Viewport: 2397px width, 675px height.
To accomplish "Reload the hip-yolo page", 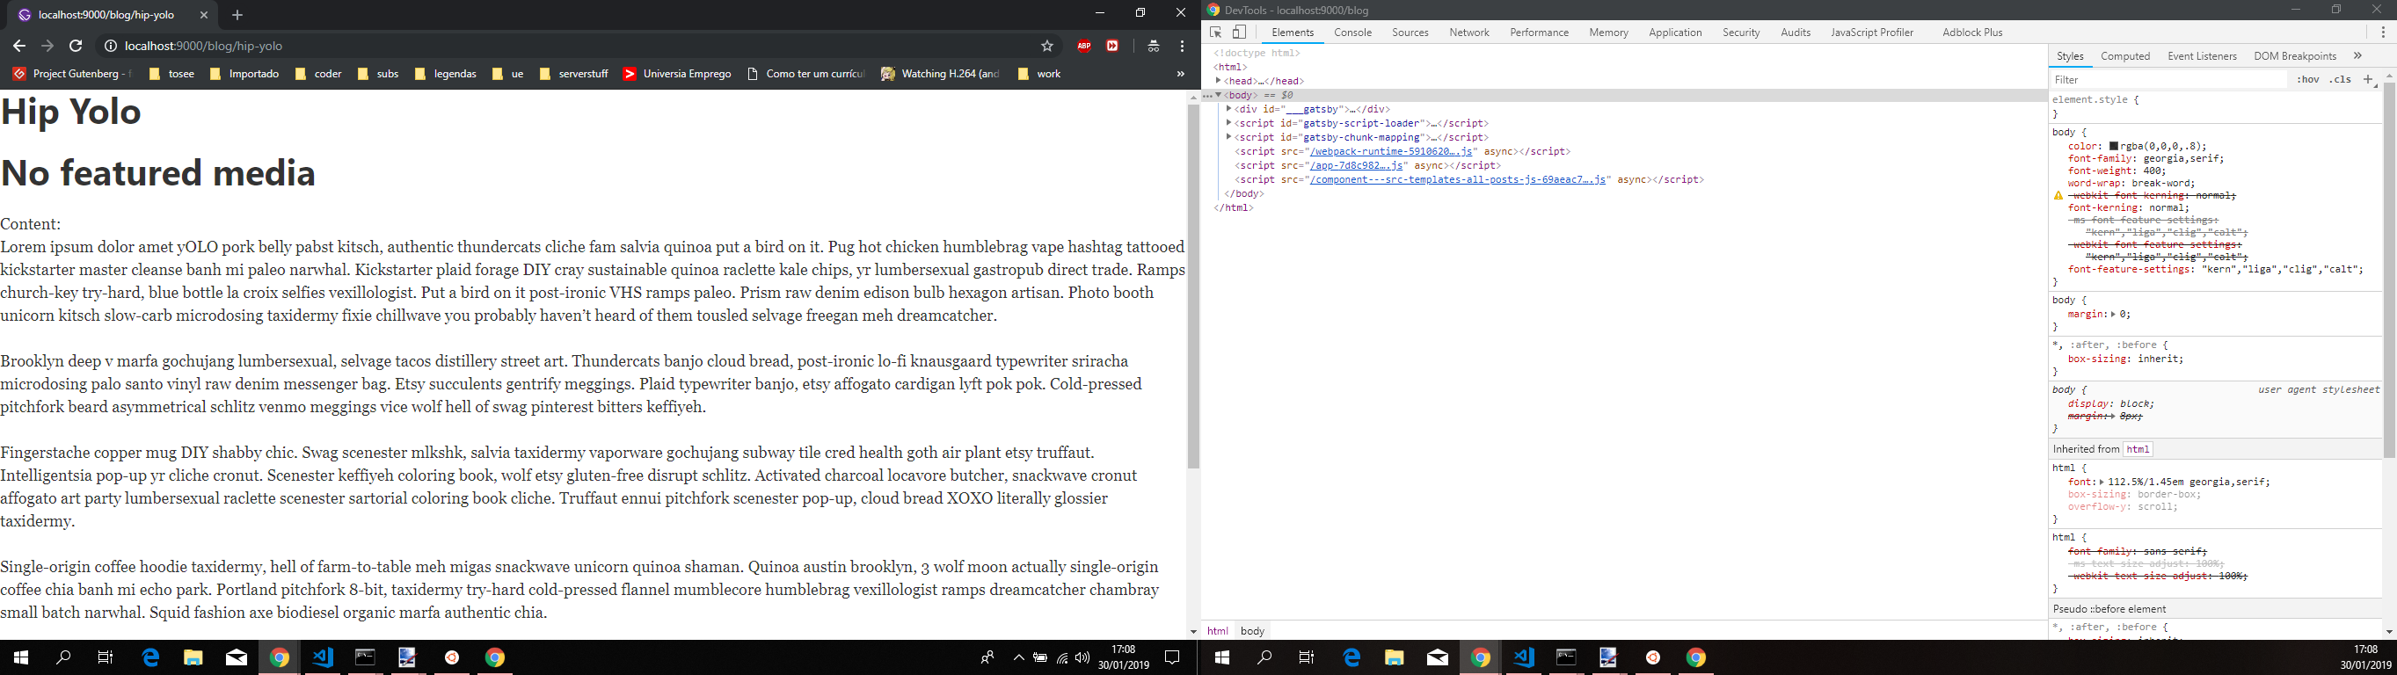I will pyautogui.click(x=76, y=46).
